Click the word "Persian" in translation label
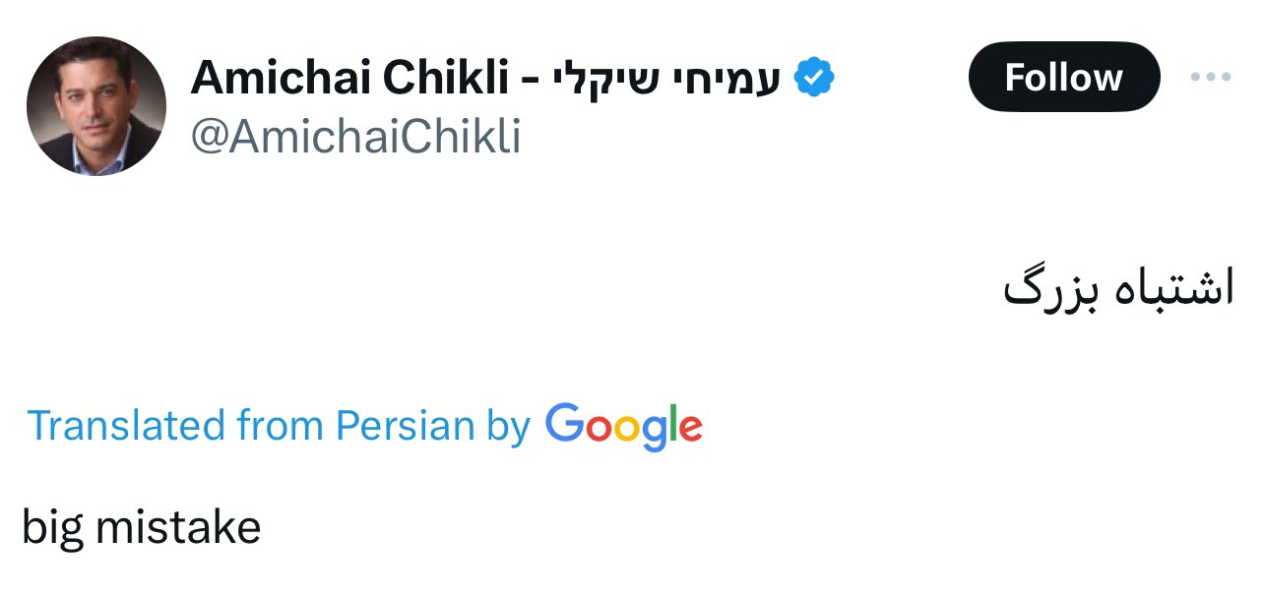Screen dimensions: 1264x596 click(405, 426)
